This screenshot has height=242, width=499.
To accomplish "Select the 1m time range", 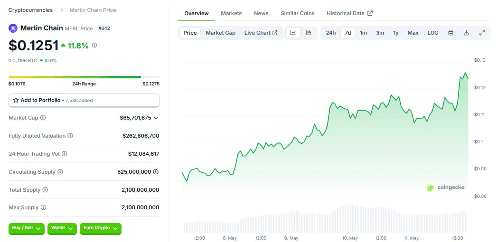I will point(363,33).
